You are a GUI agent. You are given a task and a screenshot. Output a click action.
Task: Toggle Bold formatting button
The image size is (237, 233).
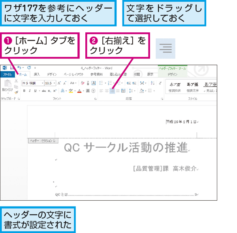click(24, 91)
